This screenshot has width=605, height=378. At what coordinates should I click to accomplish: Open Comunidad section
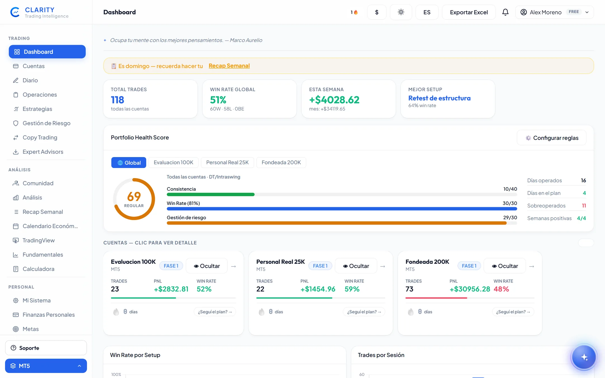(47, 183)
